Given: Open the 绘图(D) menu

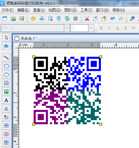Looking at the screenshot, I should [x=55, y=10].
